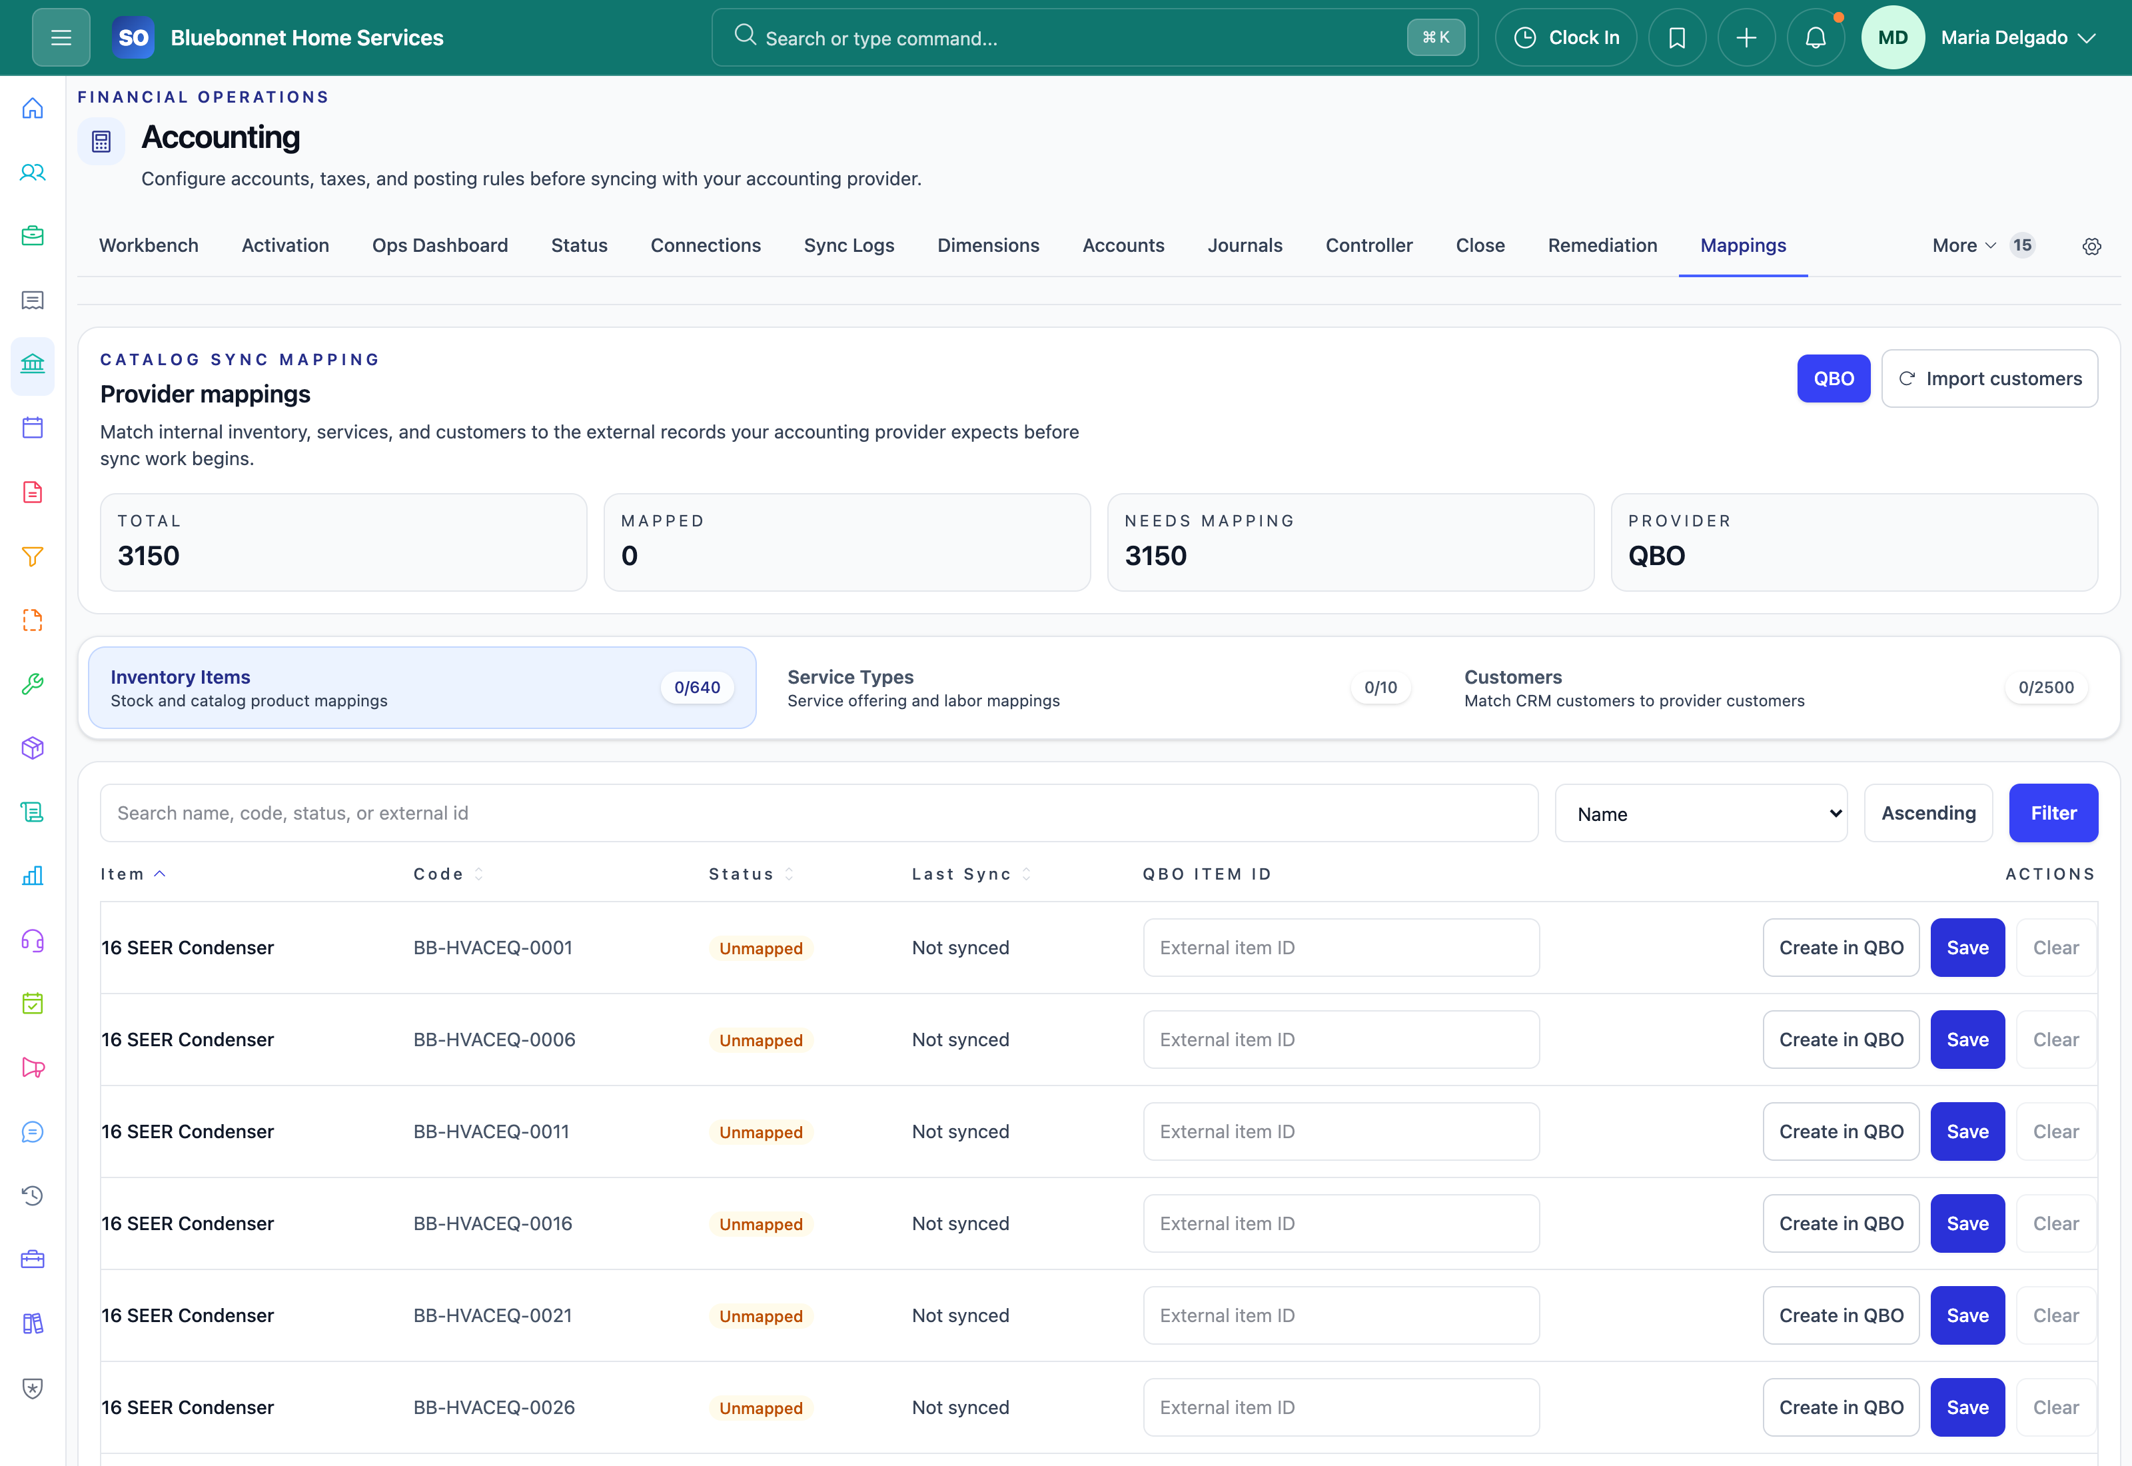Open the accounting tabs settings gear
This screenshot has height=1466, width=2132.
pos(2091,246)
